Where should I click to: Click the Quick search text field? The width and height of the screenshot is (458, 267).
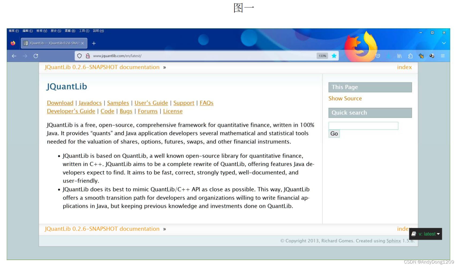363,126
